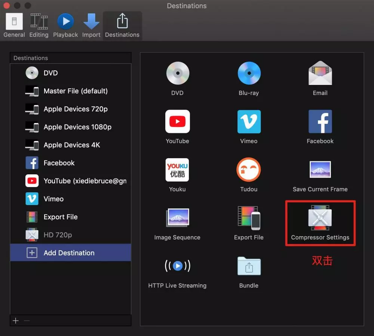Click the Vimeo icon in the destinations list

pyautogui.click(x=32, y=199)
